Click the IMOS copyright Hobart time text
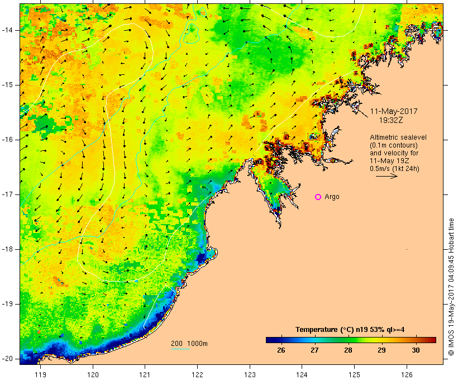458x380 pixels. click(x=451, y=287)
